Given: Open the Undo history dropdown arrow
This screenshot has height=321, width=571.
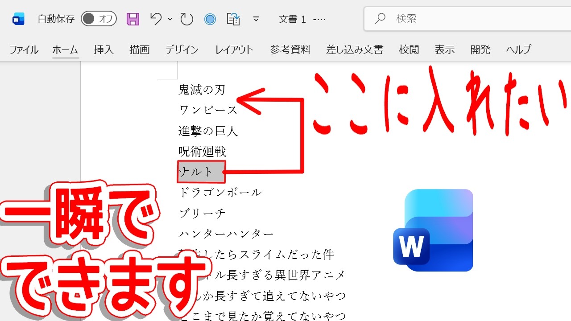Looking at the screenshot, I should point(170,19).
